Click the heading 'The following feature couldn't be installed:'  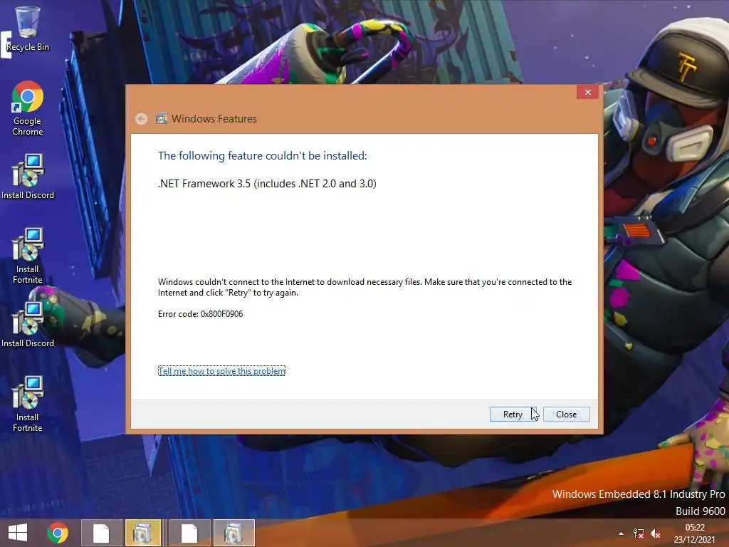[262, 156]
